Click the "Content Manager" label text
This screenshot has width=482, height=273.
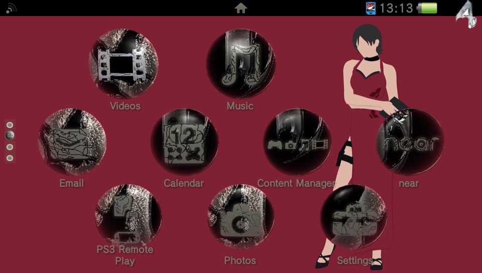coord(297,183)
